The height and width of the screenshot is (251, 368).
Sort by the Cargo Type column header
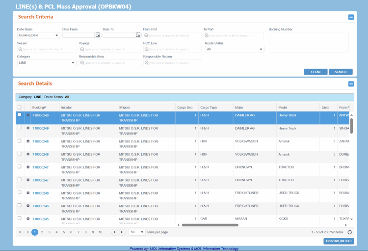[209, 107]
